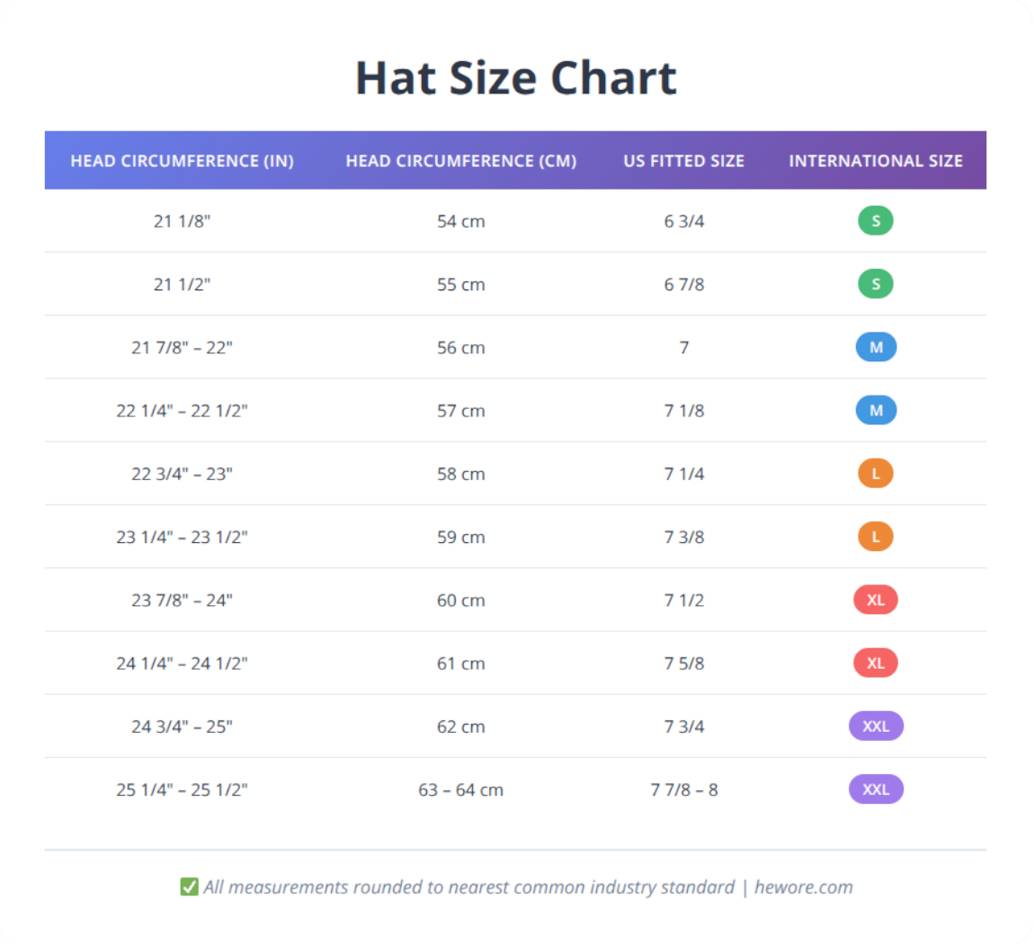Select the orange L badge for 58 cm
Screen dimensions: 1034x944
click(x=875, y=473)
